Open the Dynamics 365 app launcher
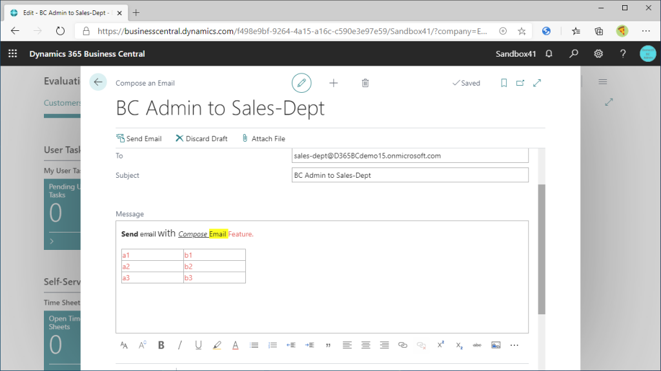This screenshot has height=371, width=661. [13, 53]
